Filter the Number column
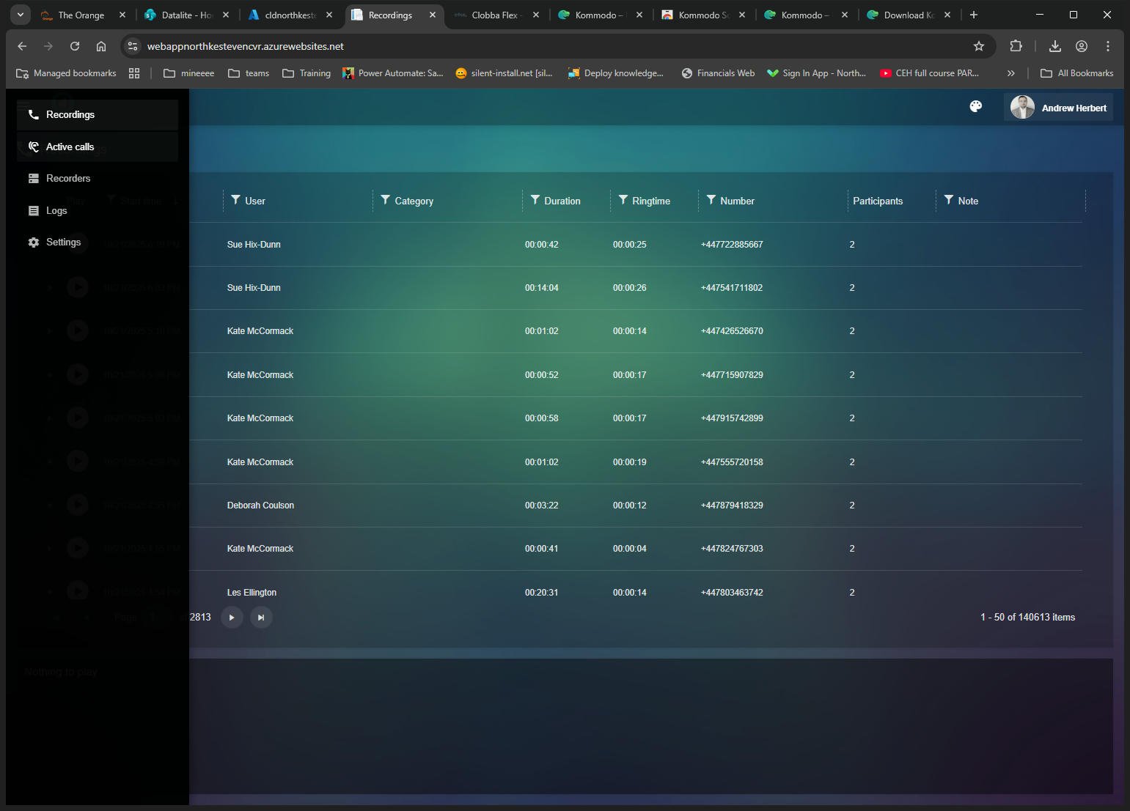Viewport: 1130px width, 811px height. (711, 200)
